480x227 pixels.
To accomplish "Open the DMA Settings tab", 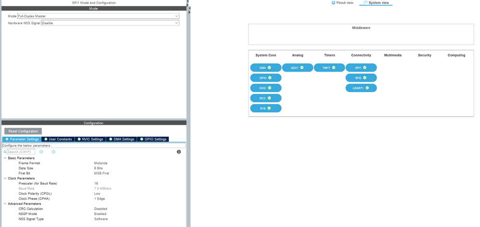I will (122, 139).
